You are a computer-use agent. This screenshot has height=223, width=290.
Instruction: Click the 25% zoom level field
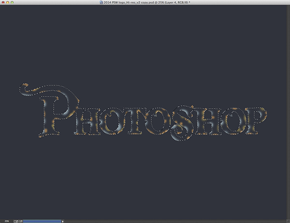[x=7, y=221]
